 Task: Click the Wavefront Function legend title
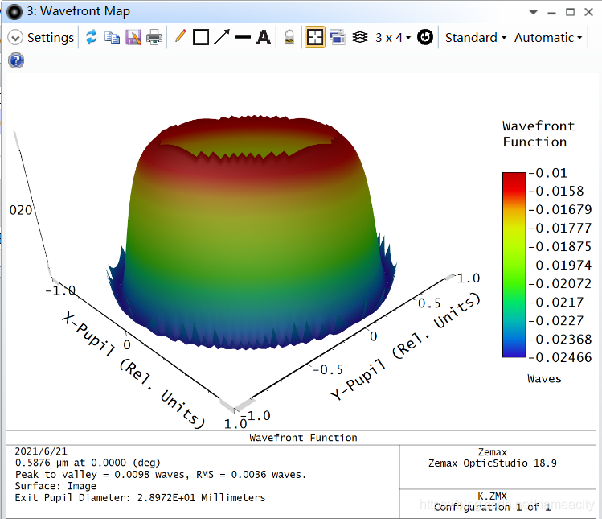pos(539,134)
